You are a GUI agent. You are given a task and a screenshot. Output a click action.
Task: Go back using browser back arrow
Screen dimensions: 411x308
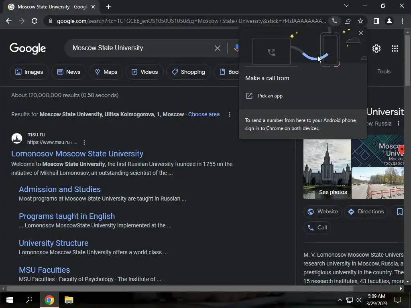(x=9, y=21)
